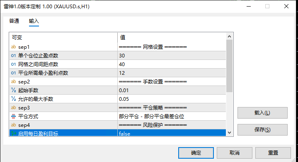Viewport: 298px width, 162px height.
Task: Click the ½ double icon beside 允许的最大手数
Action: coord(14,99)
